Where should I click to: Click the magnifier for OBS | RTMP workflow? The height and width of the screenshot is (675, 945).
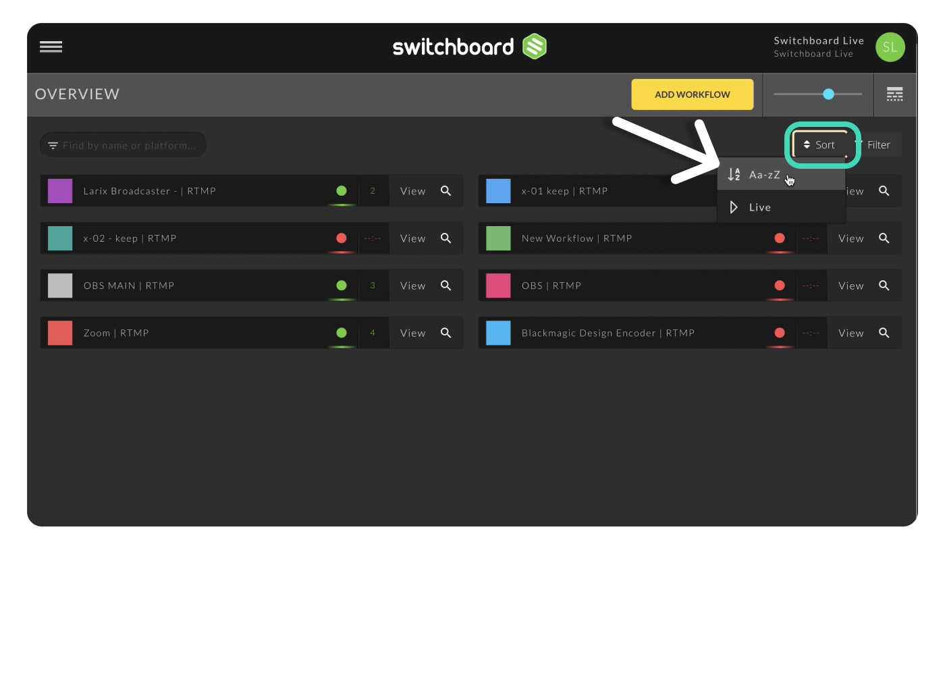[x=884, y=286]
